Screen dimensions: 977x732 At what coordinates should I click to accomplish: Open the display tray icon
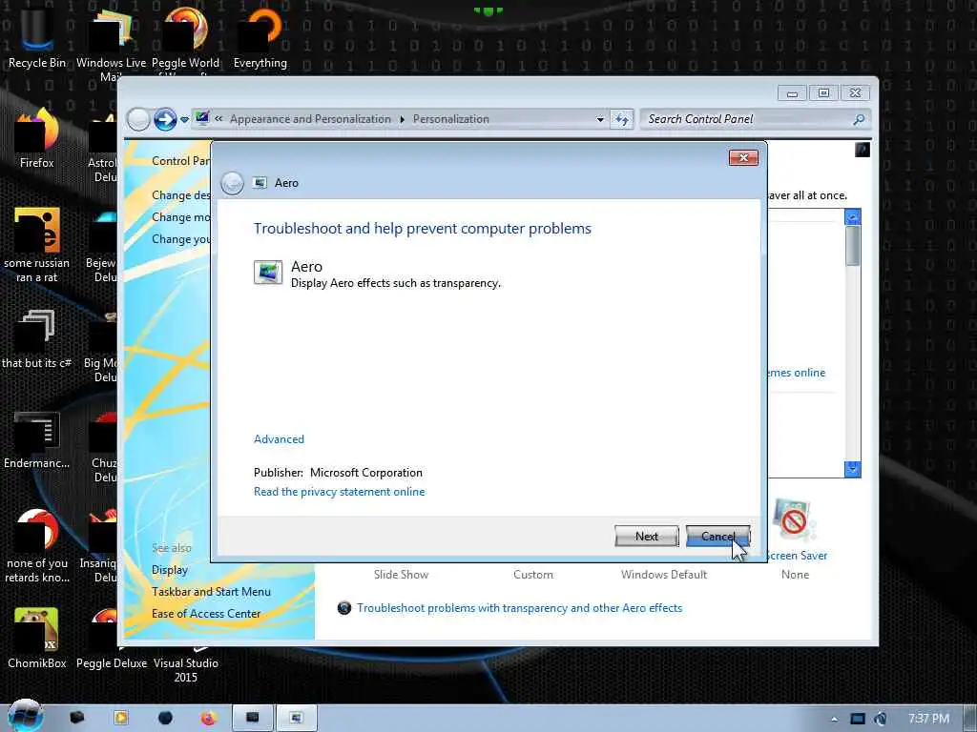pos(858,719)
